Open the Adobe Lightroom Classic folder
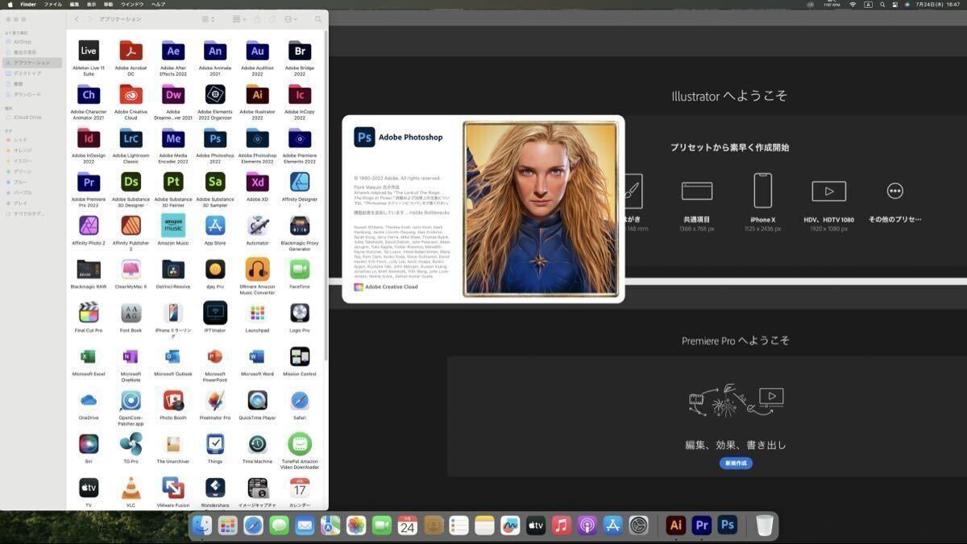 click(131, 138)
